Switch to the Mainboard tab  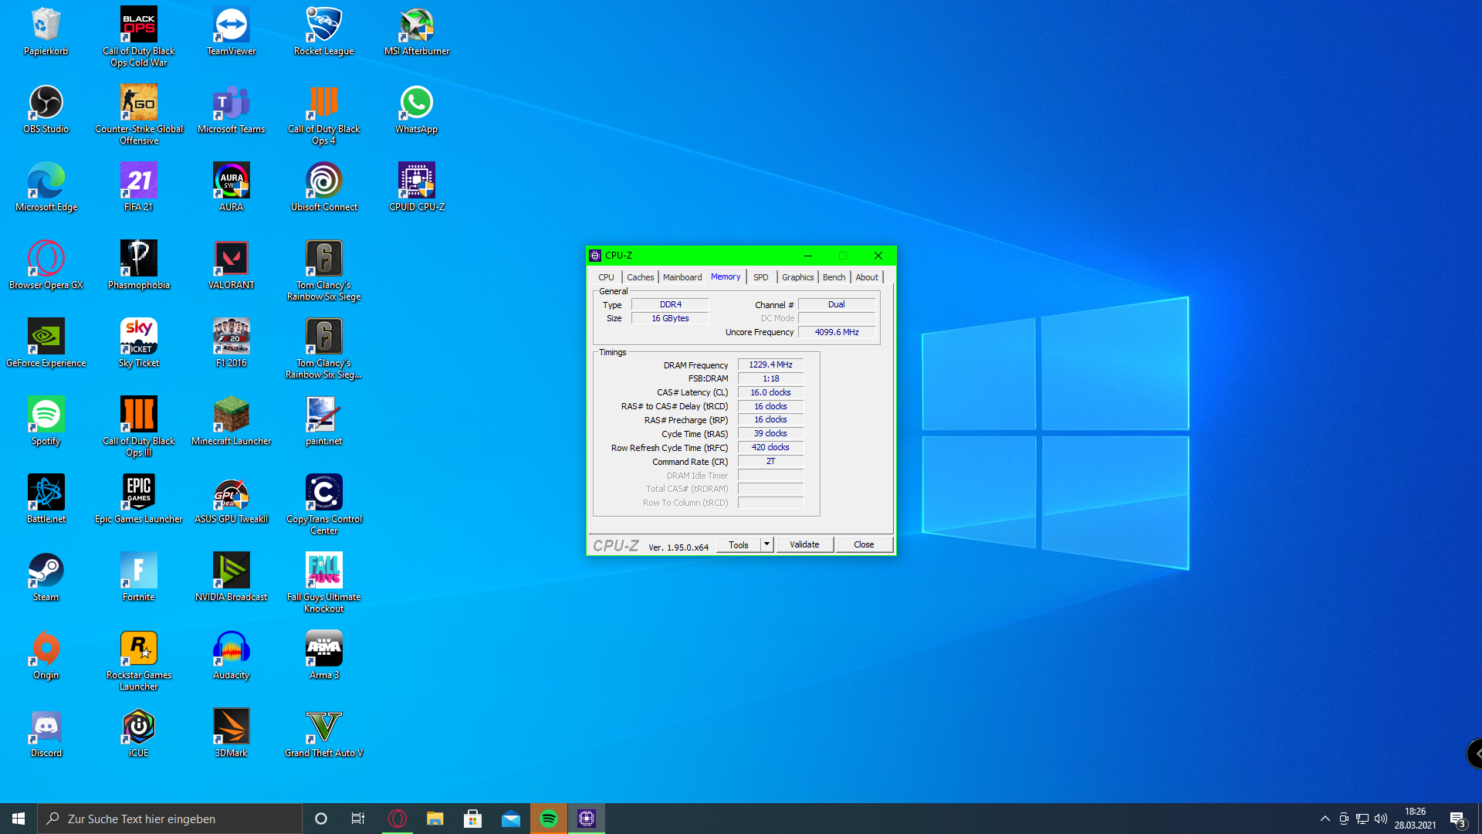tap(682, 277)
